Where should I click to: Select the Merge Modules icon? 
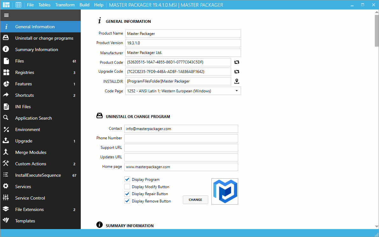pos(6,152)
